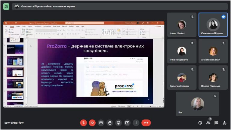The image size is (231, 130).
Task: Open the PowerPoint Share dropdown
Action: tap(159, 26)
